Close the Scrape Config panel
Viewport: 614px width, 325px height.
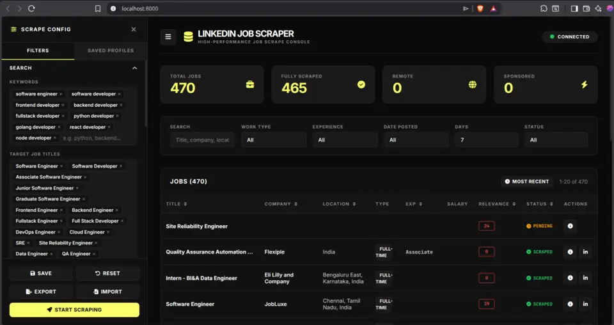(134, 29)
